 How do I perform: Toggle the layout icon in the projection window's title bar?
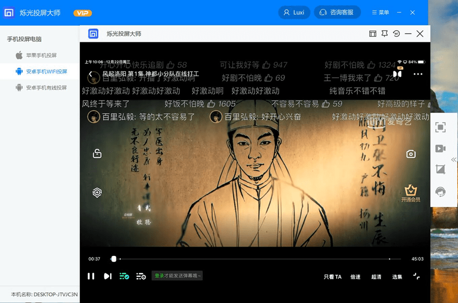point(373,34)
